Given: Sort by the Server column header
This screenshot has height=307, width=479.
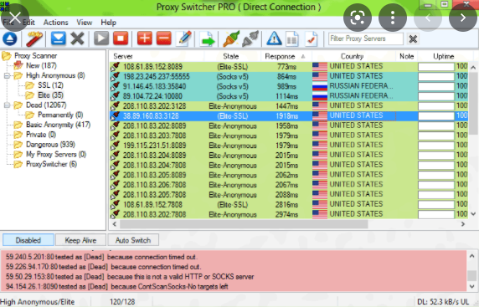Looking at the screenshot, I should pyautogui.click(x=157, y=56).
